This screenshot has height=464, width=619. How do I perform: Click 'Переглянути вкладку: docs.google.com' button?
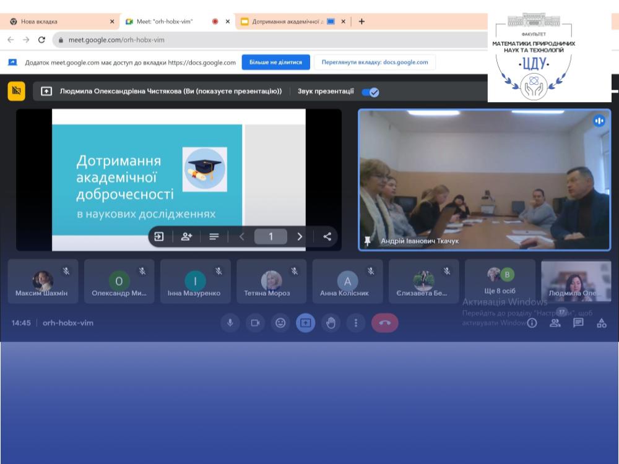374,62
